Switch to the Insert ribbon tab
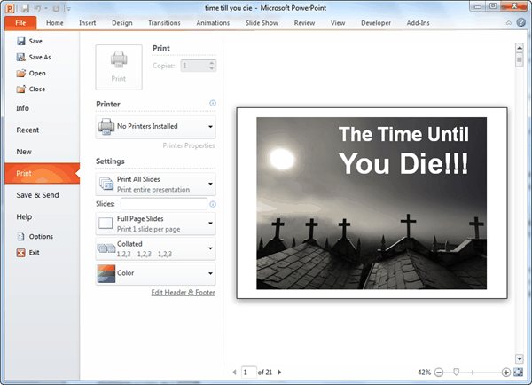Screen dimensions: 532x385 [x=88, y=23]
